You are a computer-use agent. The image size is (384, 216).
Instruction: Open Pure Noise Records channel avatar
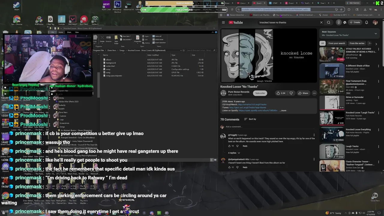click(x=223, y=93)
